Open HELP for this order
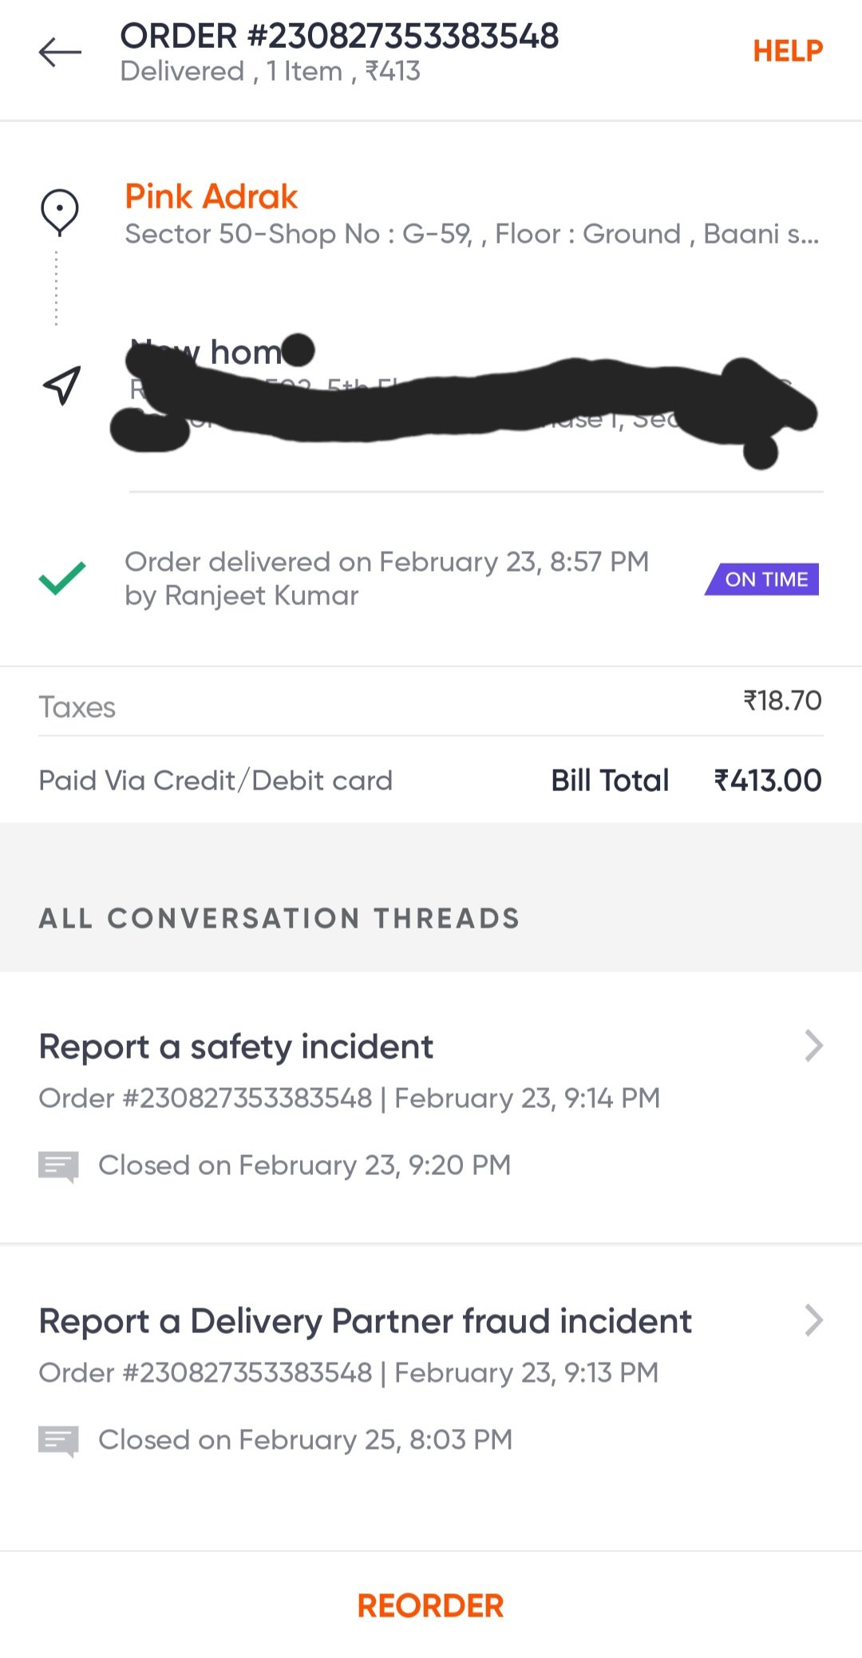Viewport: 862px width, 1658px height. pos(787,51)
